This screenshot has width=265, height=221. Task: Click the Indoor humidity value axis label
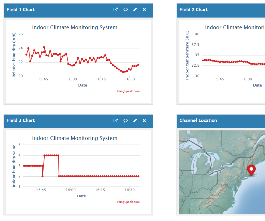point(14,166)
